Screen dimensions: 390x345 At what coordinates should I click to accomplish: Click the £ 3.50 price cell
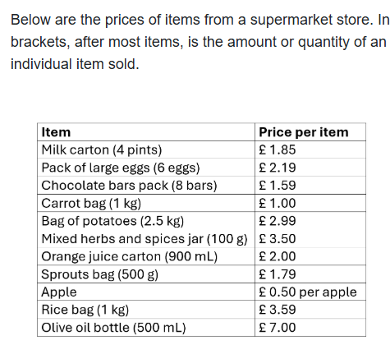(310, 239)
